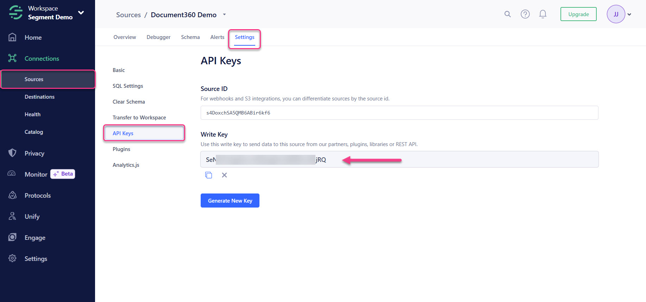Select the Settings tab
Image resolution: width=646 pixels, height=302 pixels.
(x=244, y=37)
